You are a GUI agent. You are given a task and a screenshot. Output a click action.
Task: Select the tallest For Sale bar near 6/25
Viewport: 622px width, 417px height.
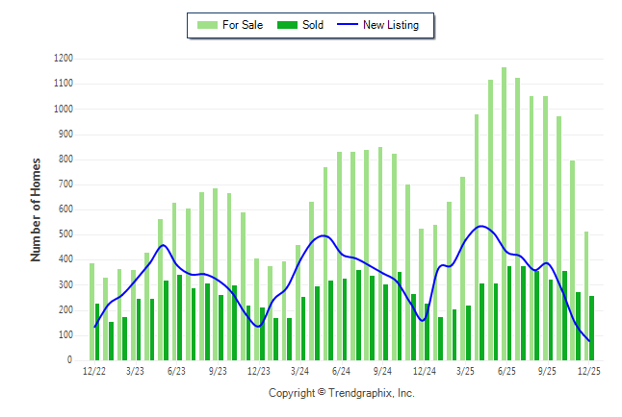504,213
